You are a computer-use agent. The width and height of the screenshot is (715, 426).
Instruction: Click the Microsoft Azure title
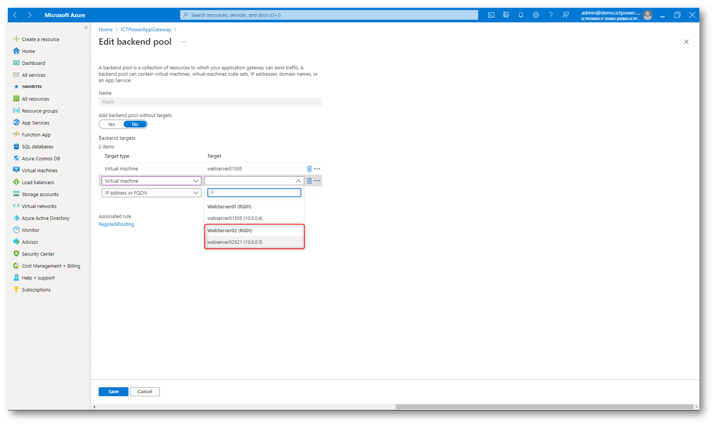[x=65, y=15]
